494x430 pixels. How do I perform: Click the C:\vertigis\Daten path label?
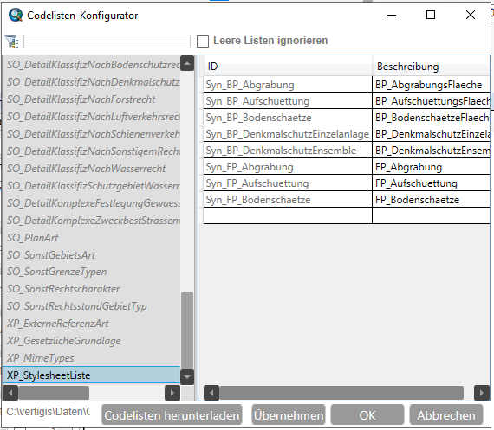[48, 412]
